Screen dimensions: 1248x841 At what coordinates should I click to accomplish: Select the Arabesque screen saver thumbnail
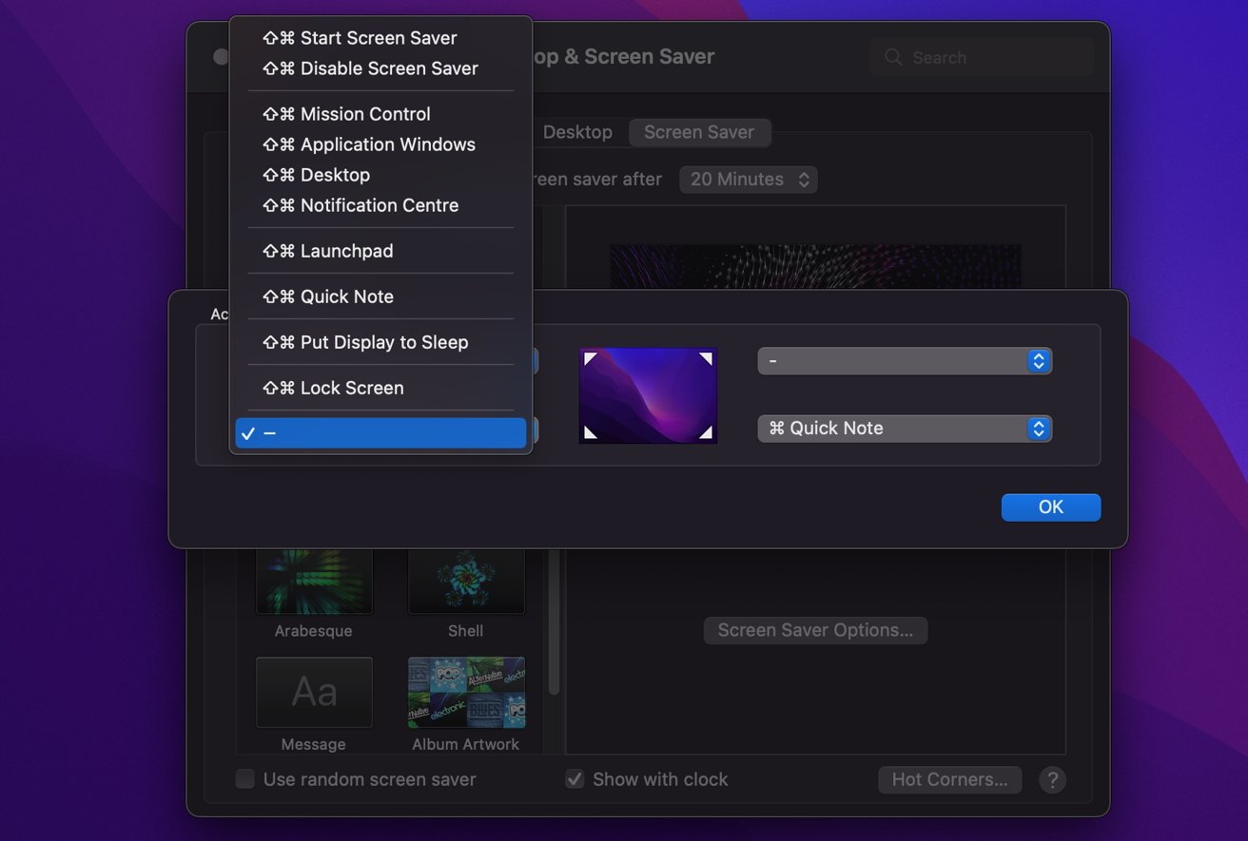pos(314,581)
